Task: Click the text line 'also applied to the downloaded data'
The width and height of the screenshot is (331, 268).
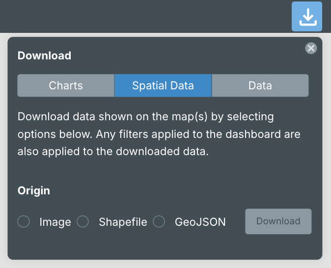Action: tap(113, 151)
